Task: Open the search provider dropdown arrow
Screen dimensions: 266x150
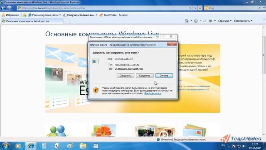Action: (x=264, y=8)
